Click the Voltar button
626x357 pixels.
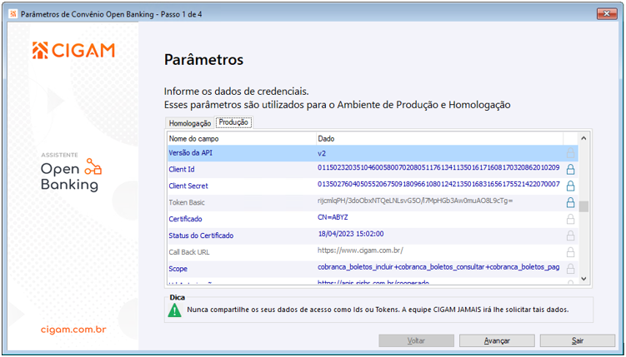click(417, 341)
